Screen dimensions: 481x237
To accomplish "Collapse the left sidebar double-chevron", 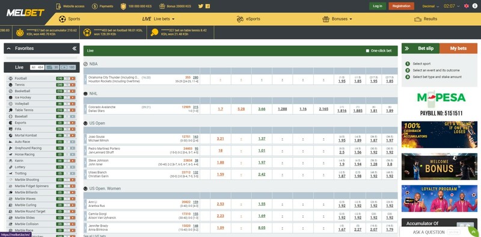I will [x=74, y=49].
